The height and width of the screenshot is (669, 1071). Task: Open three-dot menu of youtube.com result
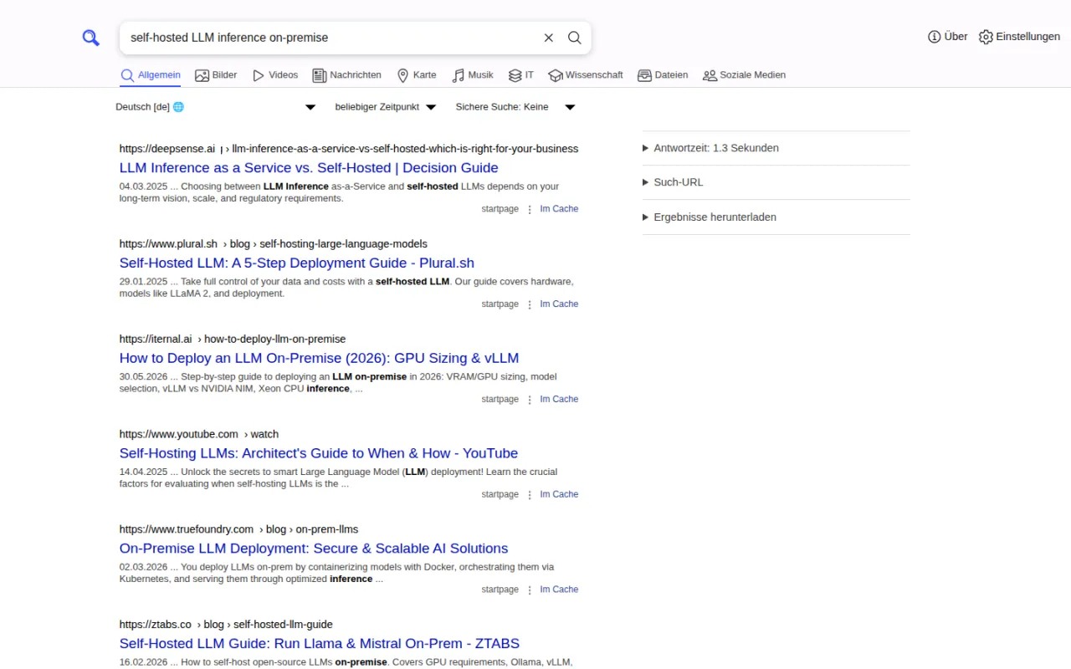(530, 495)
